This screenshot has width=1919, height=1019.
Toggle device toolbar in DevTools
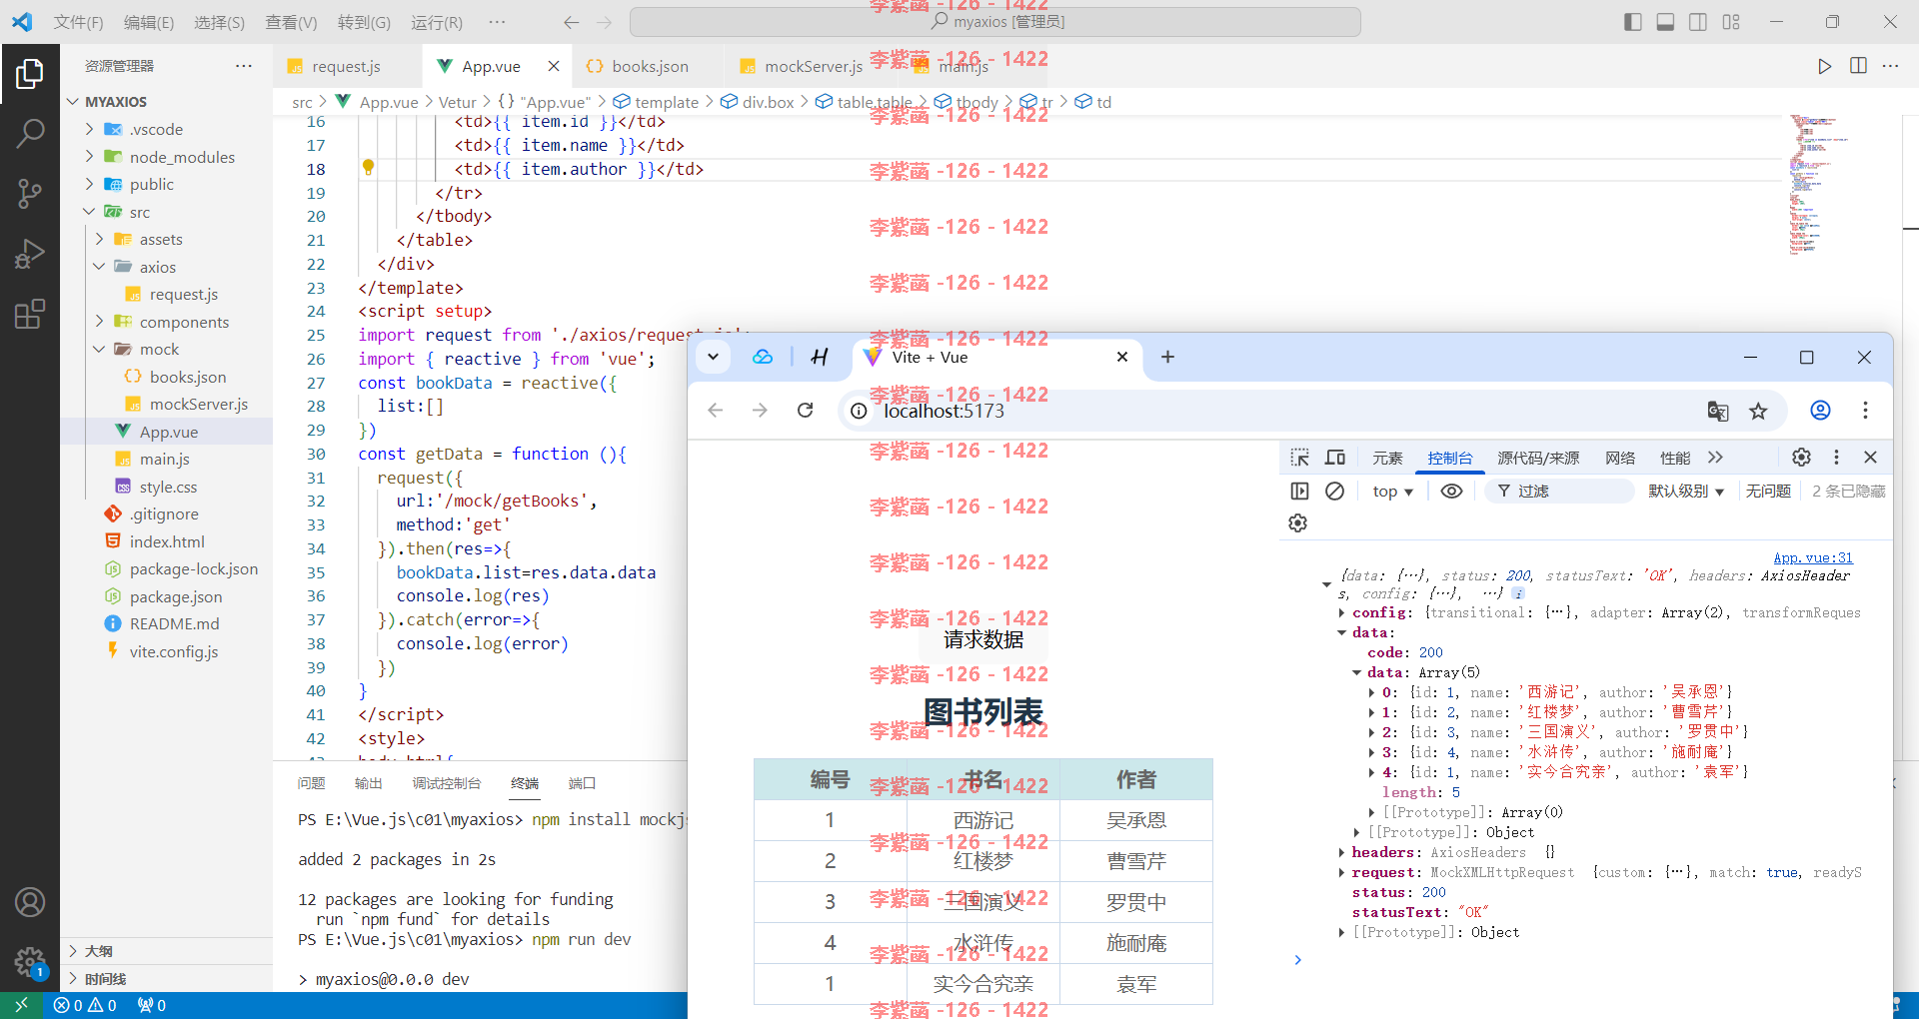(1335, 458)
